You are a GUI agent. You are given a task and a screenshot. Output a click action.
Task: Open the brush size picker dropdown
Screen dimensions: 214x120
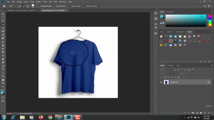(36, 6)
